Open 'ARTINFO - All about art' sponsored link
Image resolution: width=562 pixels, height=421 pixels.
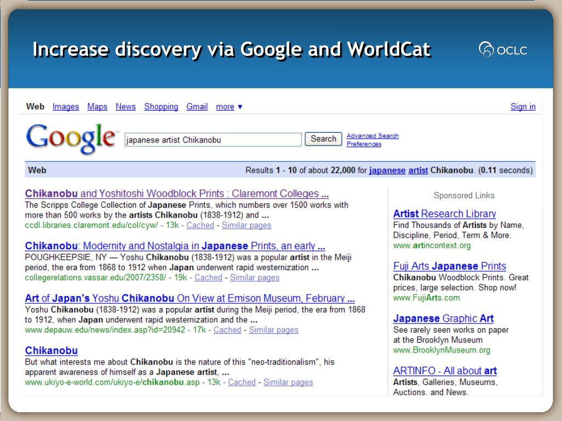445,371
